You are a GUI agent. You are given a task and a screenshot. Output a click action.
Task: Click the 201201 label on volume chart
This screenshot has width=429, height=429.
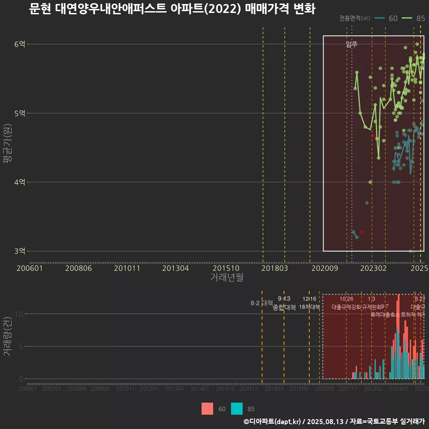pos(149,388)
